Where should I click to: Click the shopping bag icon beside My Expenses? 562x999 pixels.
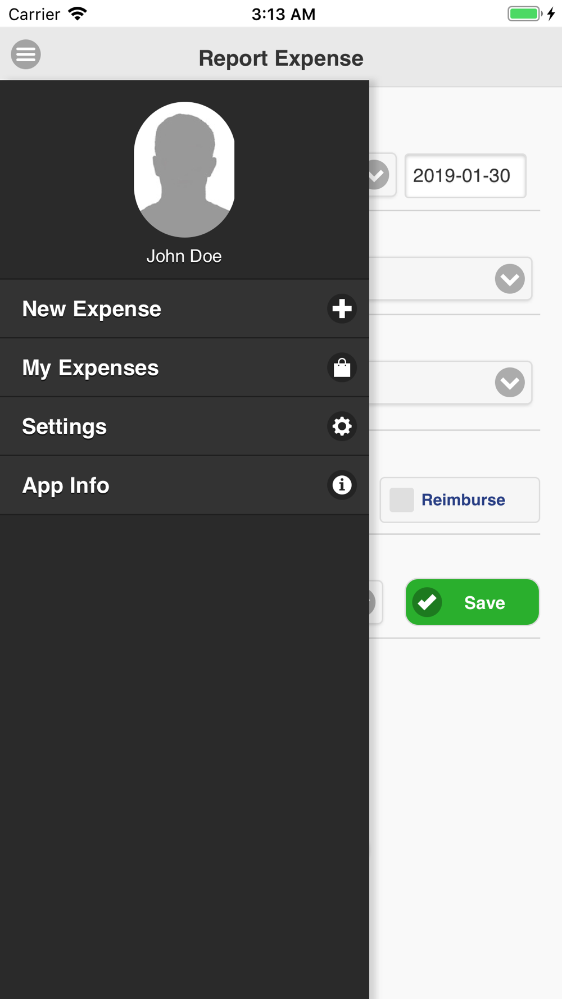click(x=342, y=367)
